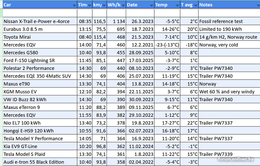Click the Eurabus 3.0 8.5 m cell
Image resolution: width=260 pixels, height=166 pixels.
[40, 29]
